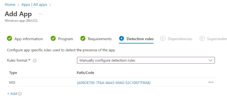Screen dimensions: 227x101
Task: Navigate to Home breadcrumb
Action: pos(10,5)
